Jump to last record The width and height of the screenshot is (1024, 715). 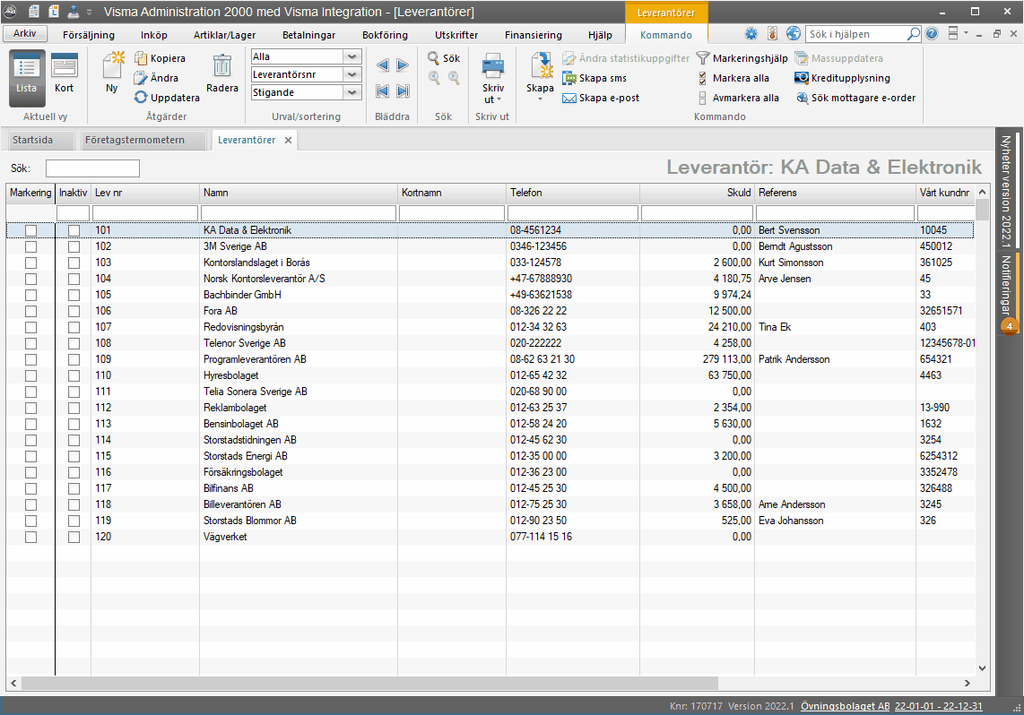click(x=403, y=90)
